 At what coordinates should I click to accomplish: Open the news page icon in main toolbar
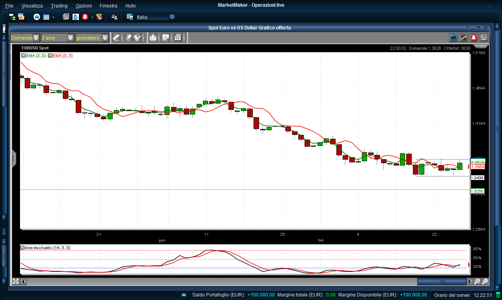point(66,17)
